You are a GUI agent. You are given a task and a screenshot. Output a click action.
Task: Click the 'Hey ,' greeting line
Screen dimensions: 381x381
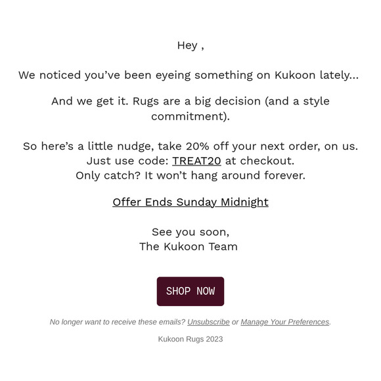pos(190,46)
